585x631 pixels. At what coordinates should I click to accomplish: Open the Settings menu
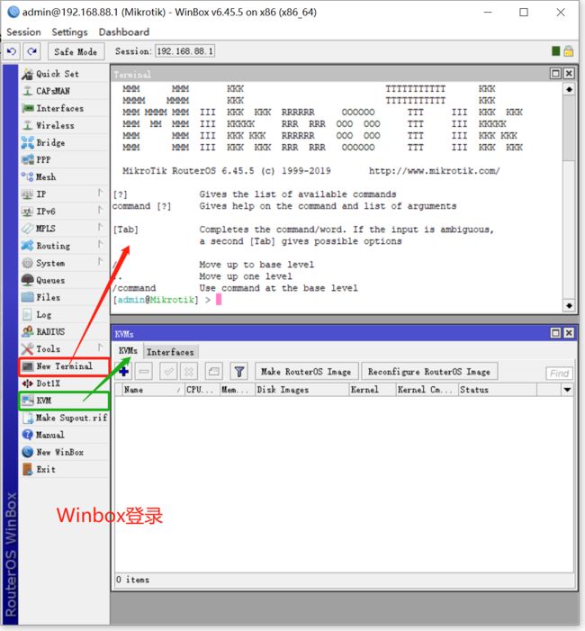(69, 32)
